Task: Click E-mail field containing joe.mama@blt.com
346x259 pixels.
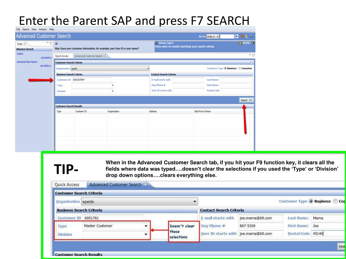Action: coord(261,218)
